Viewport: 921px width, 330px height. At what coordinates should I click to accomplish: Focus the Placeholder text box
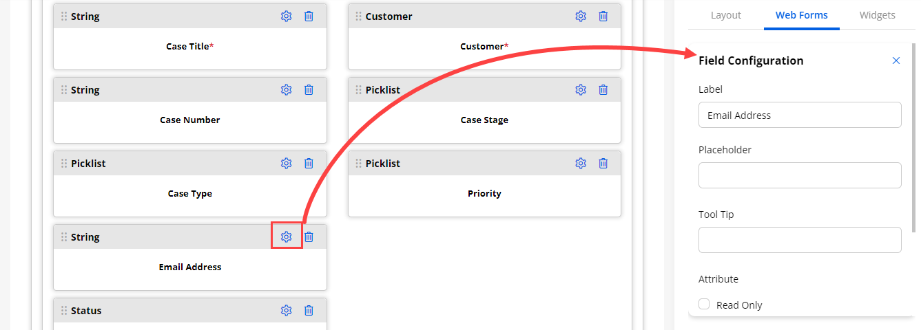(x=800, y=175)
